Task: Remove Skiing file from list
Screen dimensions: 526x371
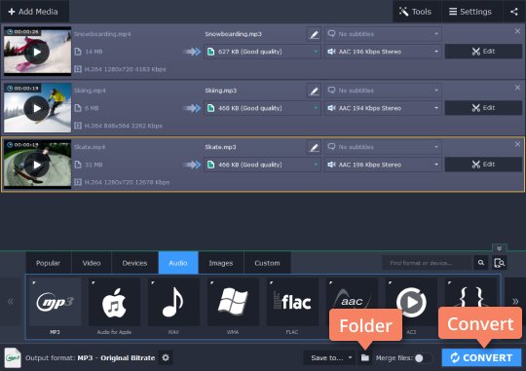Action: tap(517, 88)
